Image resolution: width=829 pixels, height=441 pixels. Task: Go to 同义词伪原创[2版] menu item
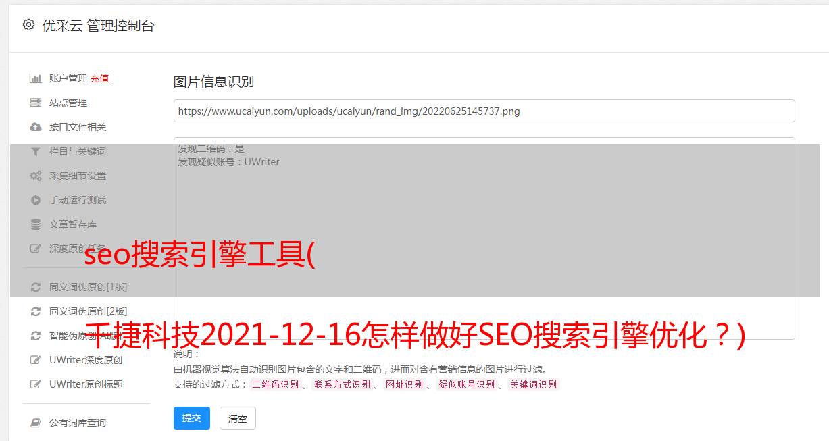(89, 311)
